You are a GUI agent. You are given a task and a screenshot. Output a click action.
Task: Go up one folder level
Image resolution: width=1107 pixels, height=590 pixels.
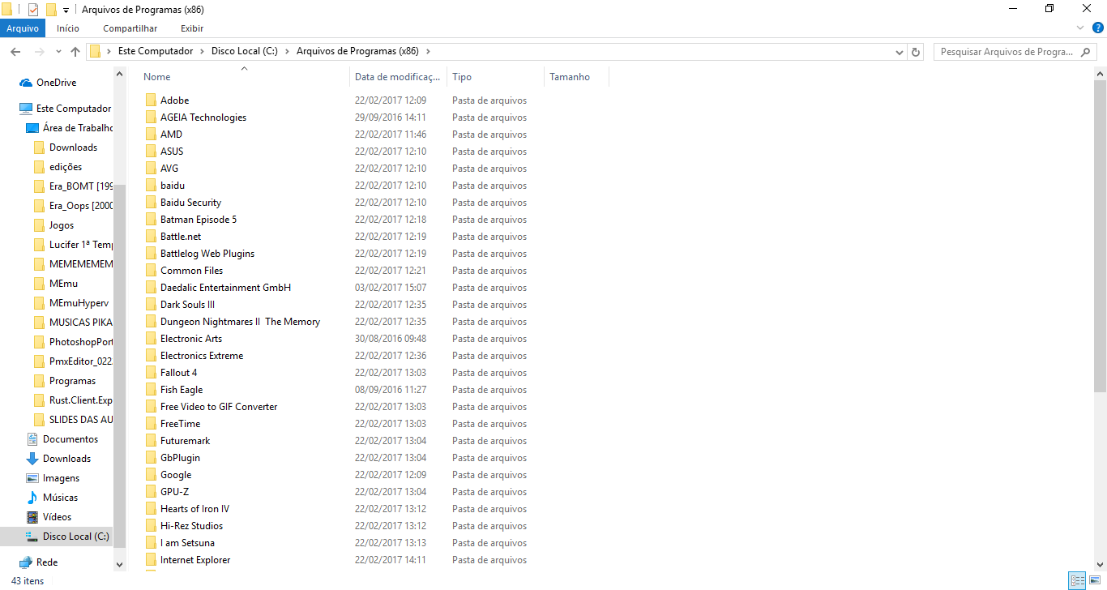pos(75,52)
